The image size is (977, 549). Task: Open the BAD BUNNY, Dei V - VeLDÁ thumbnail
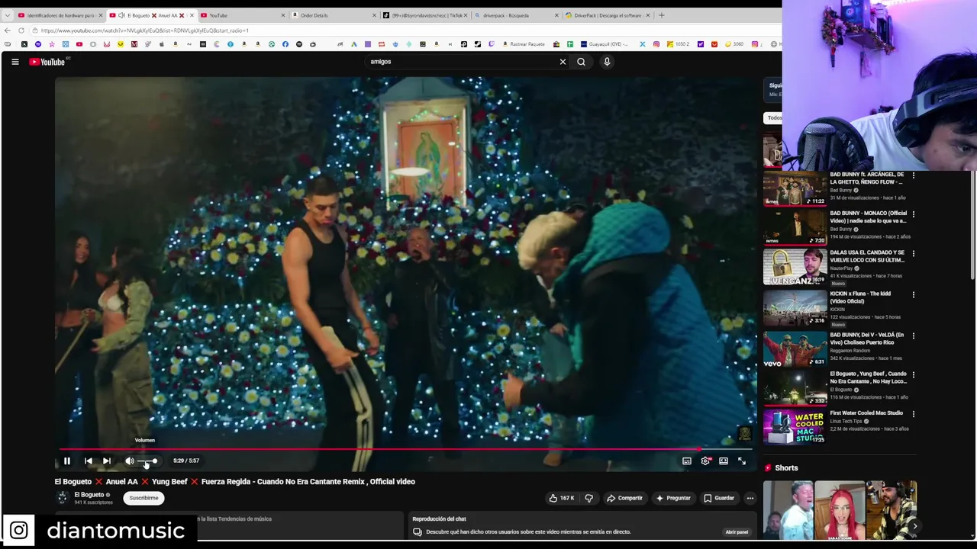click(795, 349)
